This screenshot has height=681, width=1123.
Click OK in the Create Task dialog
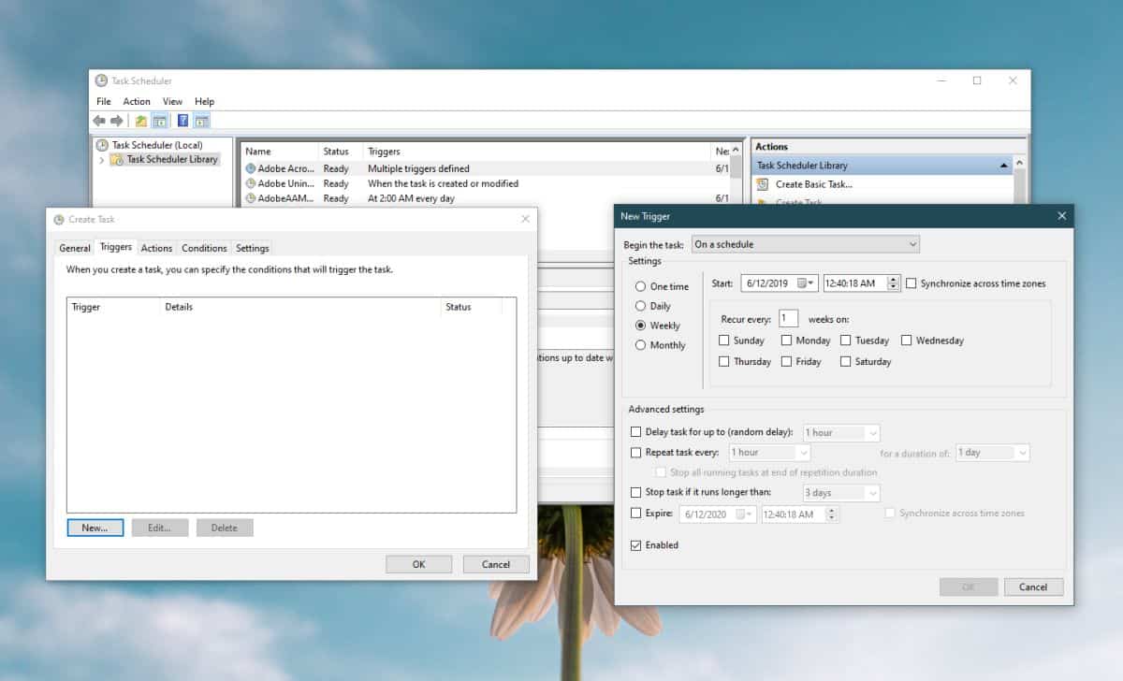pos(418,564)
